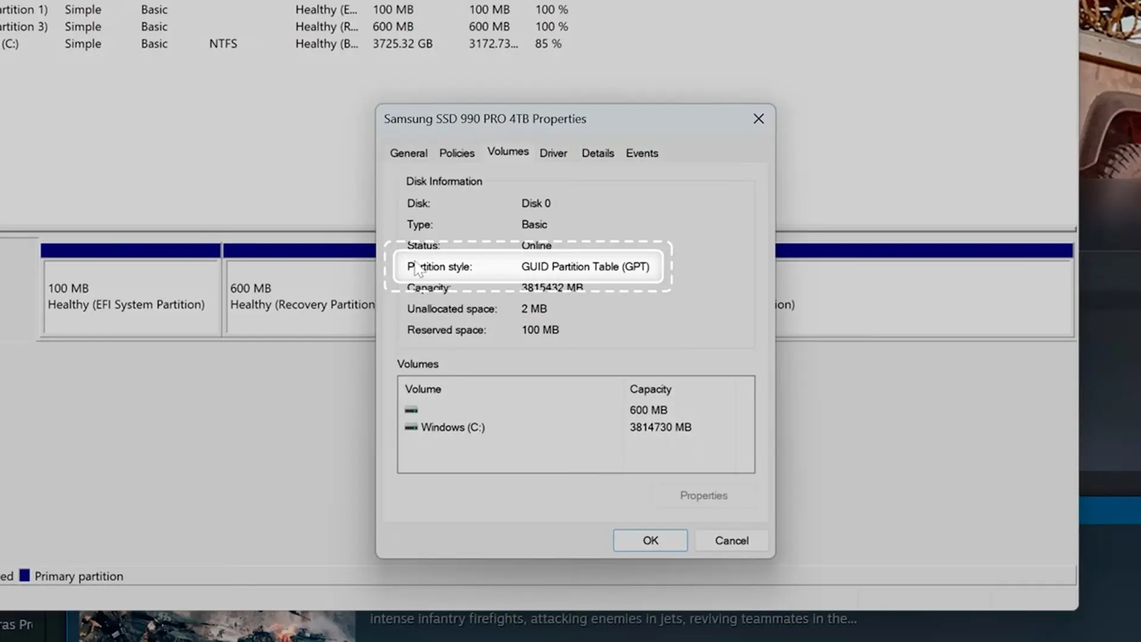Image resolution: width=1141 pixels, height=642 pixels.
Task: Select the GUID Partition Table (GPT) value
Action: 585,267
